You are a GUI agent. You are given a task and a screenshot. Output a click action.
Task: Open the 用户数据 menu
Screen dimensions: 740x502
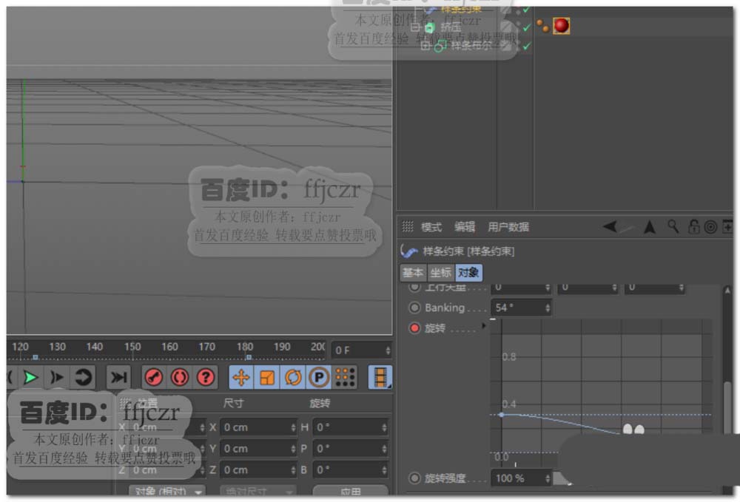tap(508, 227)
